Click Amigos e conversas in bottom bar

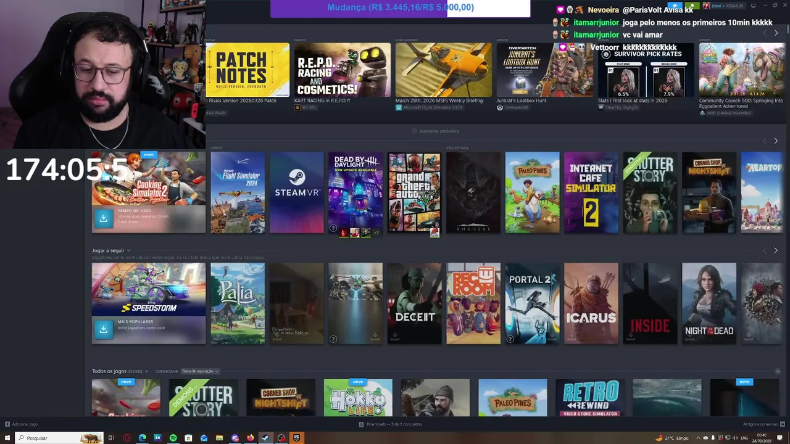[x=760, y=424]
